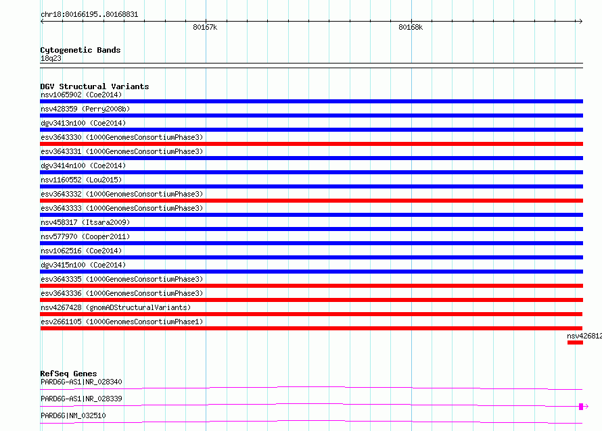Click the PARD6G-AS1|NR_028339 gene label
The width and height of the screenshot is (602, 431).
tap(81, 399)
